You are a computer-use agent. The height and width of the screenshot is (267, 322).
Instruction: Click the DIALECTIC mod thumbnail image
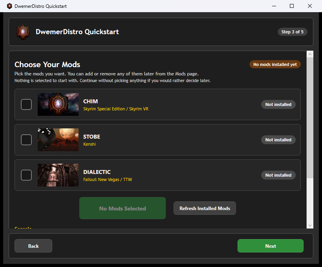pos(58,175)
